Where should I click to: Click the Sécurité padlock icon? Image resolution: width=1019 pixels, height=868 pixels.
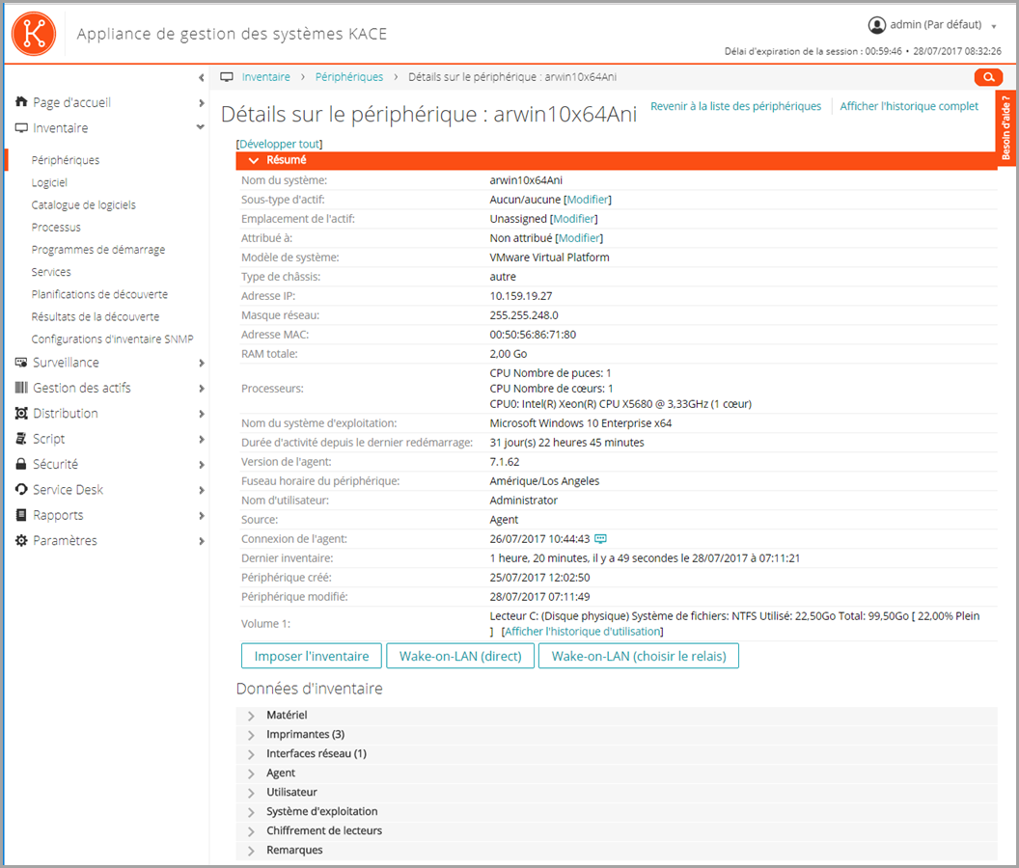(21, 464)
